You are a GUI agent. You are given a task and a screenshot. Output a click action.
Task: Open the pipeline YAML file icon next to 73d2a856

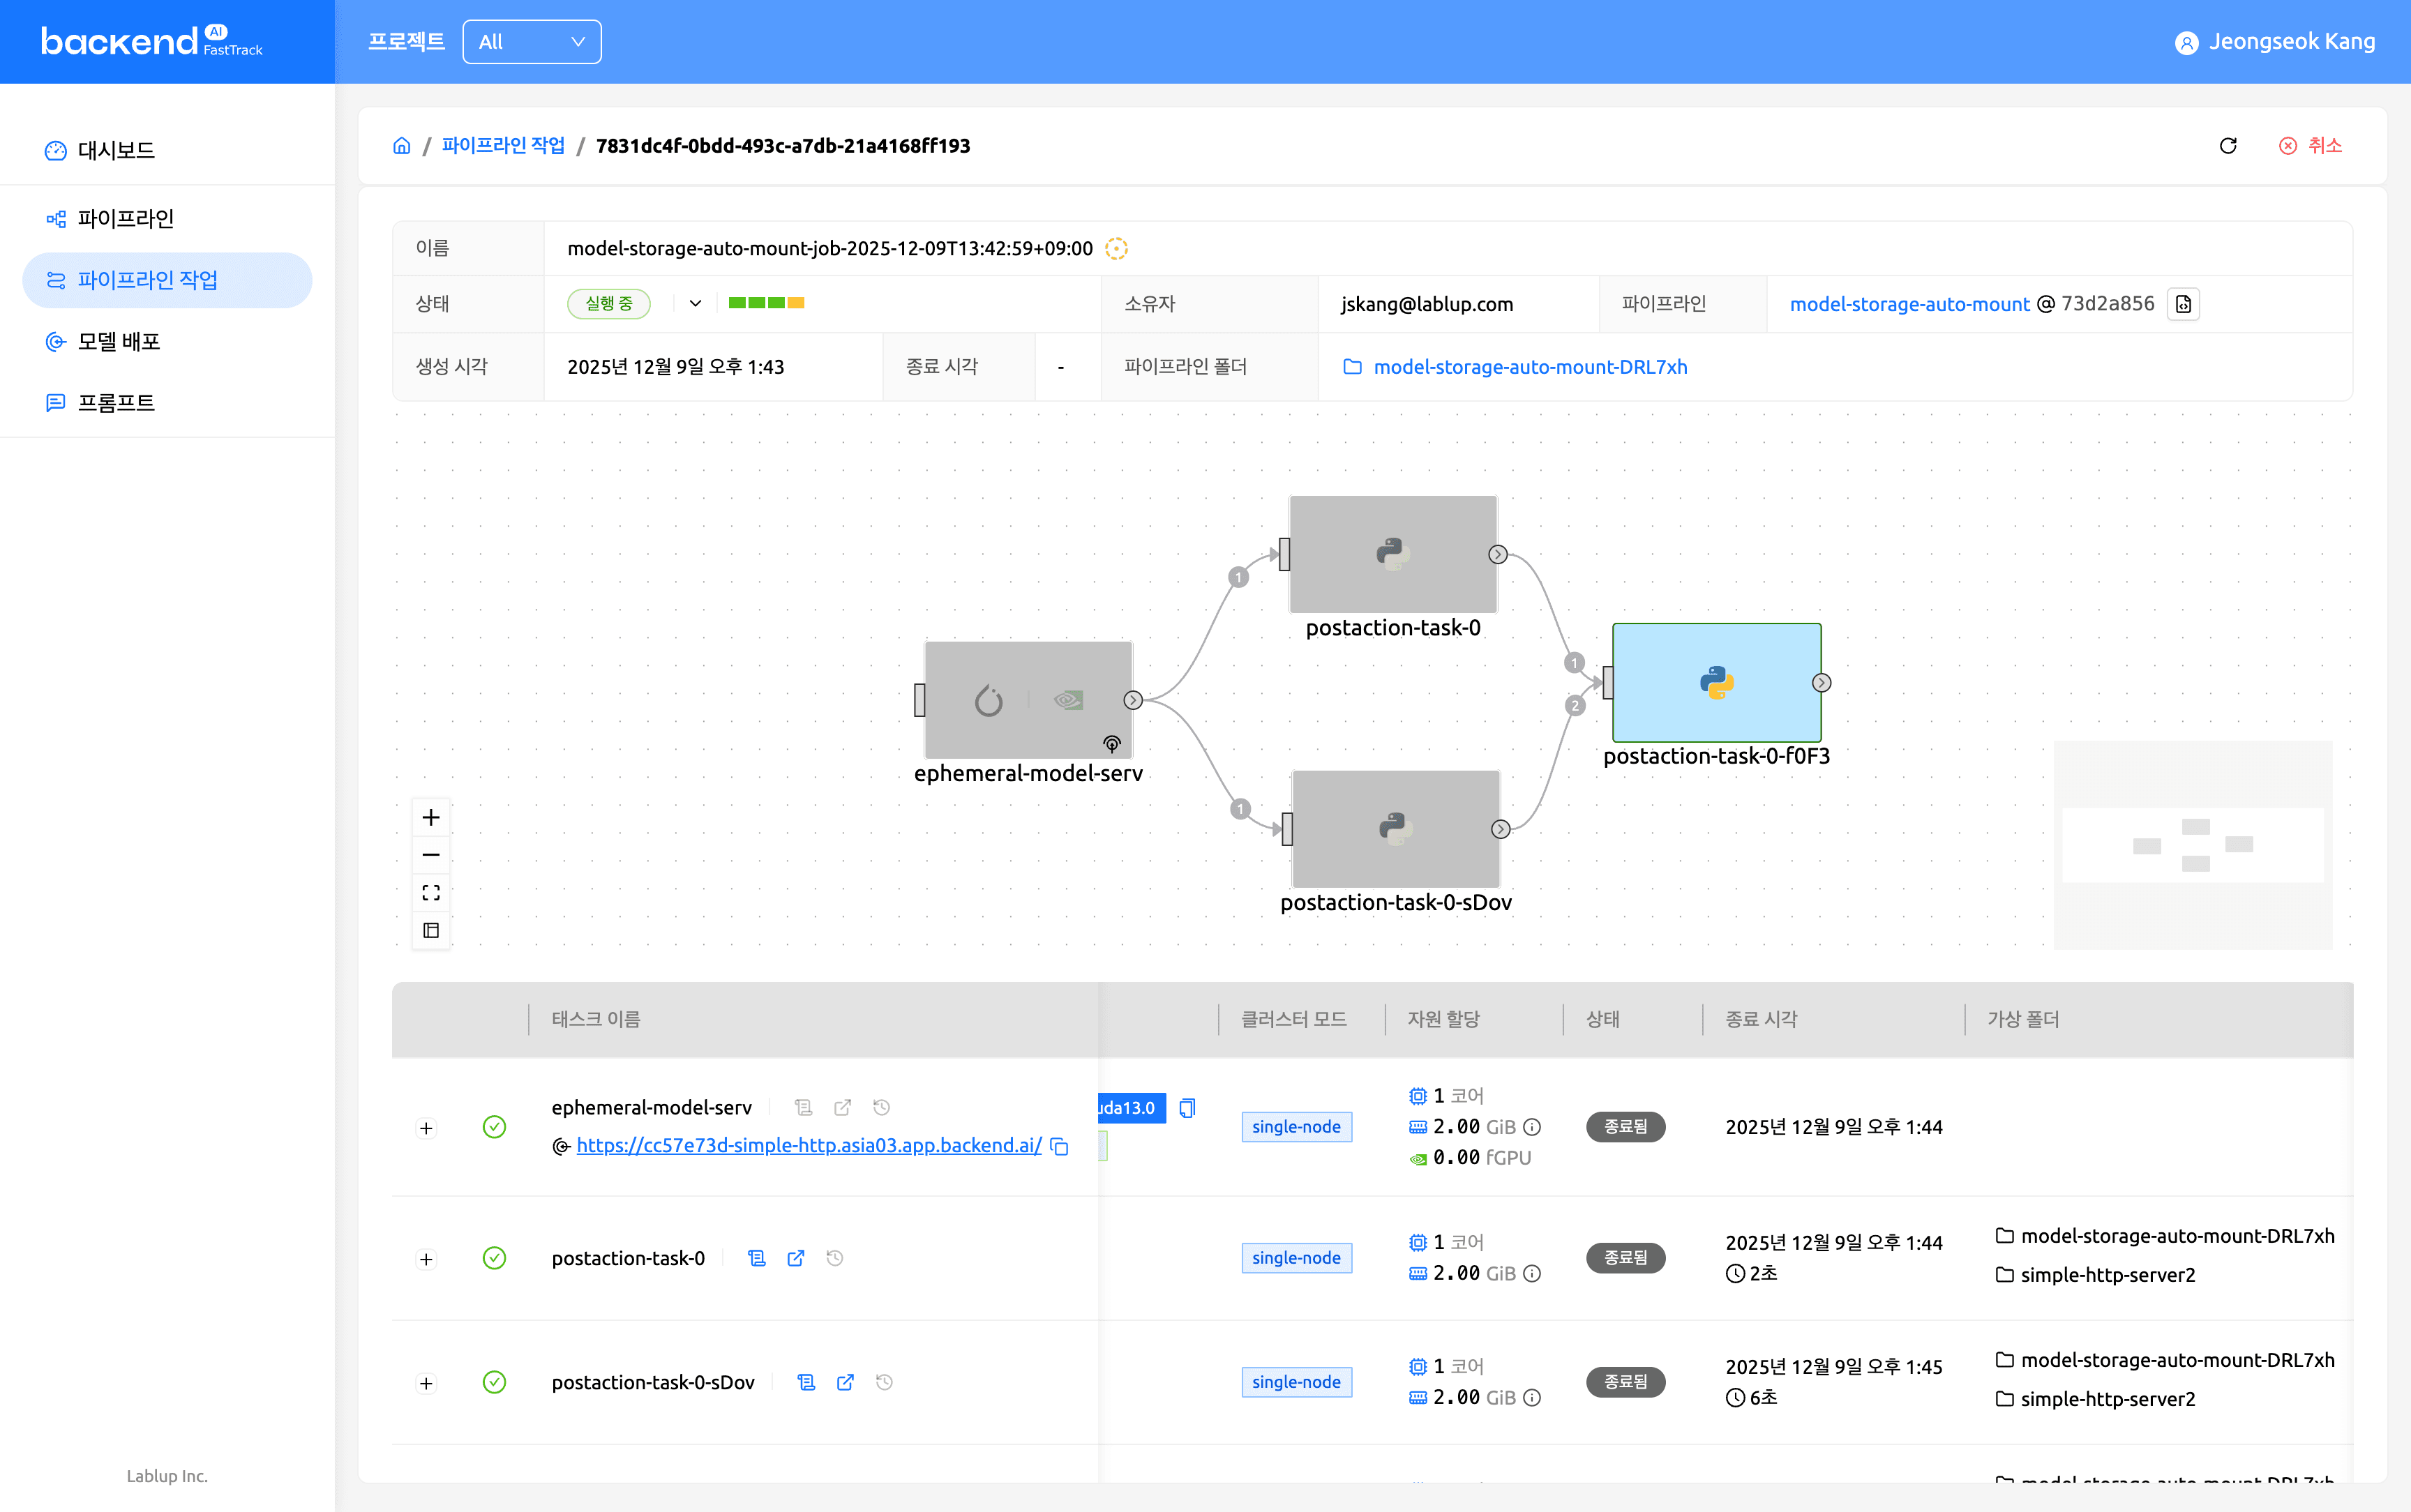(2184, 304)
